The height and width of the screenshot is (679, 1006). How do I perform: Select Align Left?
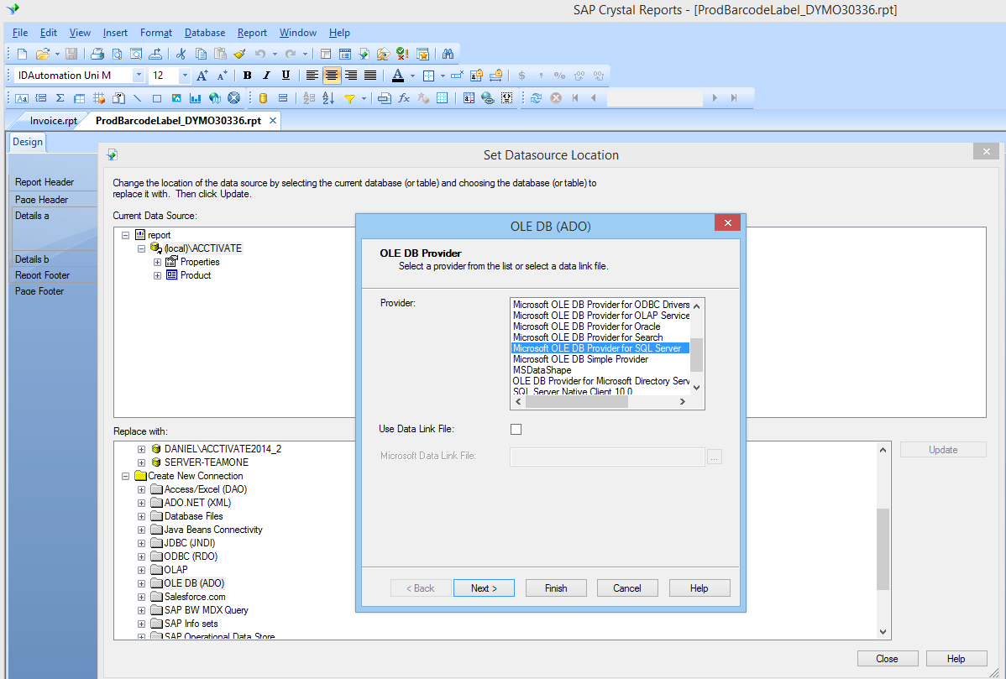pyautogui.click(x=312, y=76)
